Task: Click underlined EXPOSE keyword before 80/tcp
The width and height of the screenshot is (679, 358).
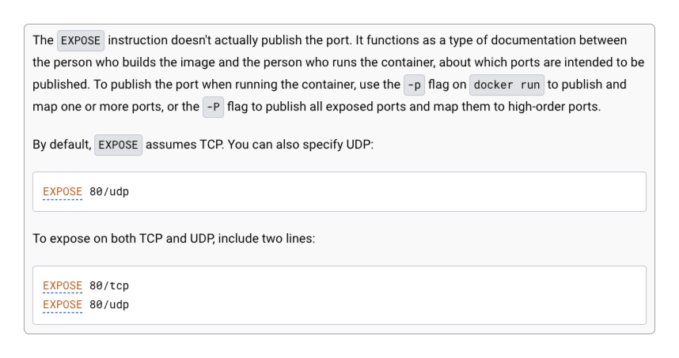Action: 63,286
